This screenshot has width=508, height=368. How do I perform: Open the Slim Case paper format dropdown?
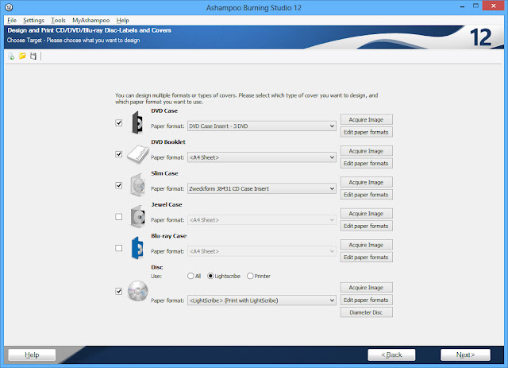tap(261, 188)
